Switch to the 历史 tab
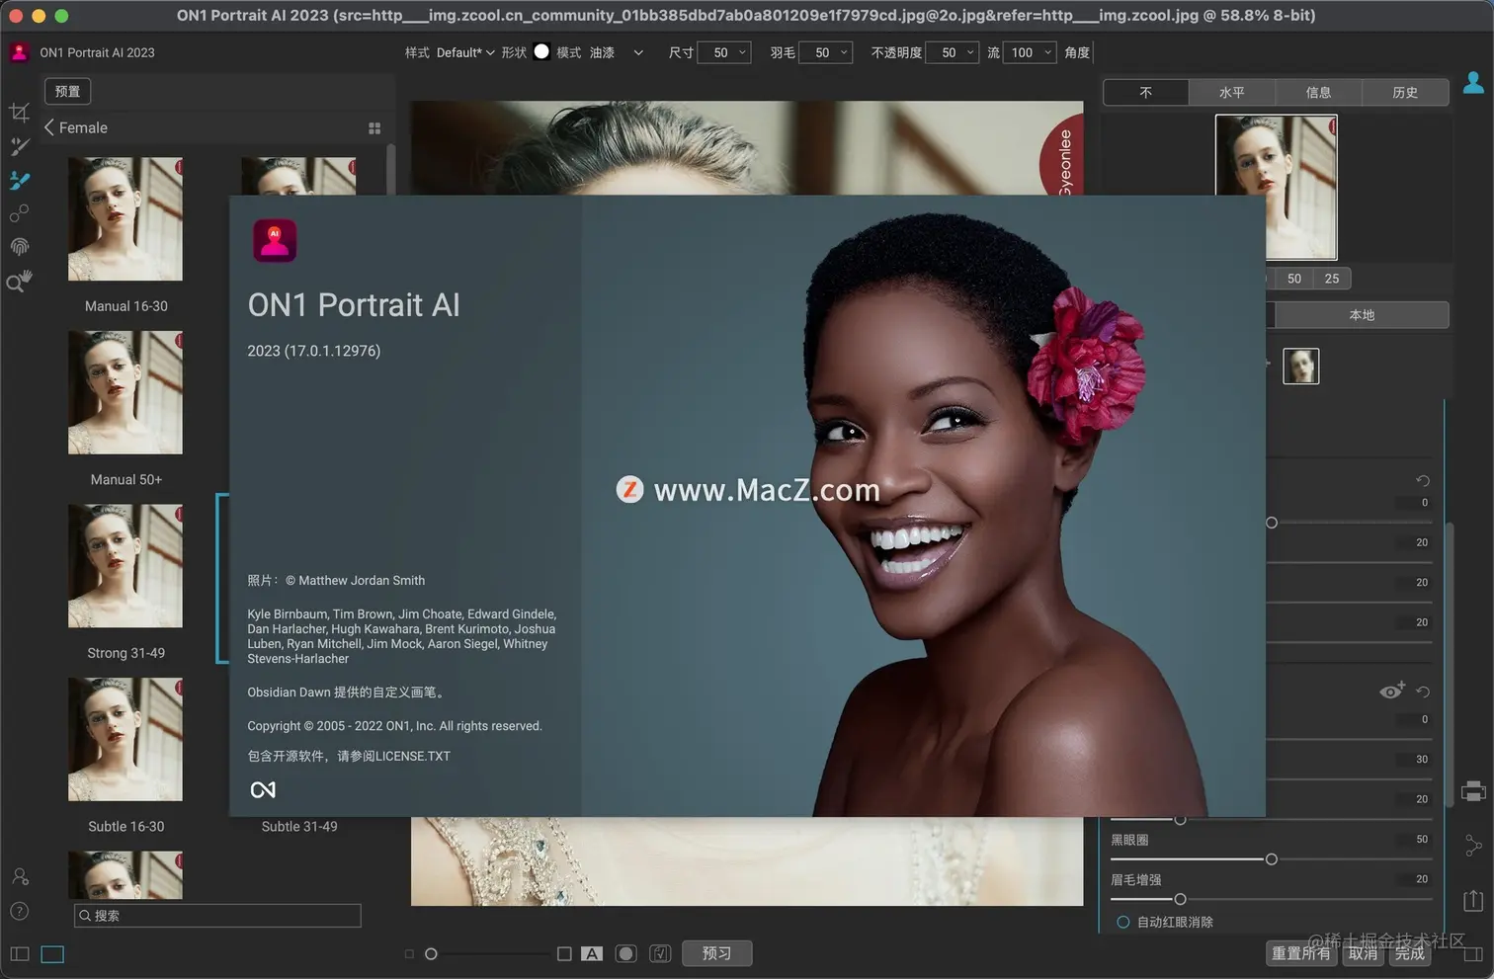 click(x=1405, y=92)
